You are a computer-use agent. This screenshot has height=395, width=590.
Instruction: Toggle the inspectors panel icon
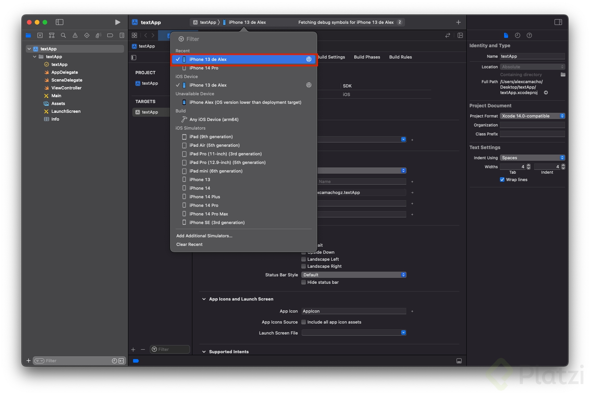[558, 22]
